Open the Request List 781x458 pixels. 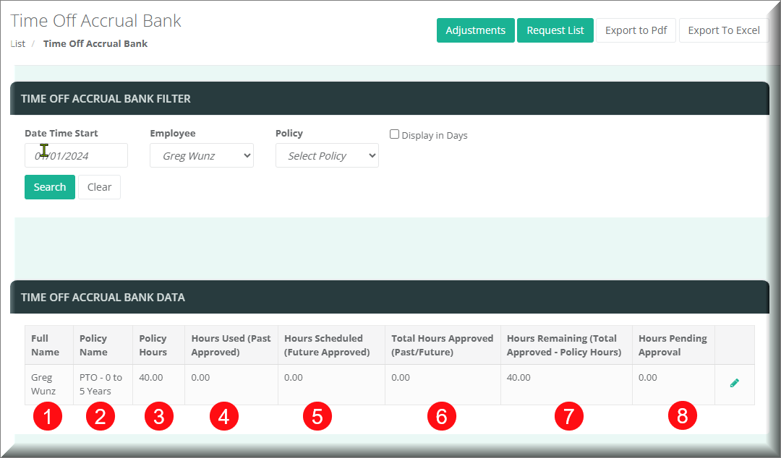(x=555, y=30)
